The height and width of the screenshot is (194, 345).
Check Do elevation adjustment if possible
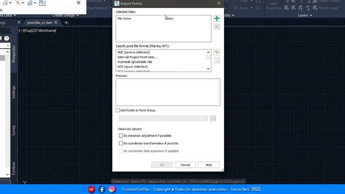(x=121, y=136)
